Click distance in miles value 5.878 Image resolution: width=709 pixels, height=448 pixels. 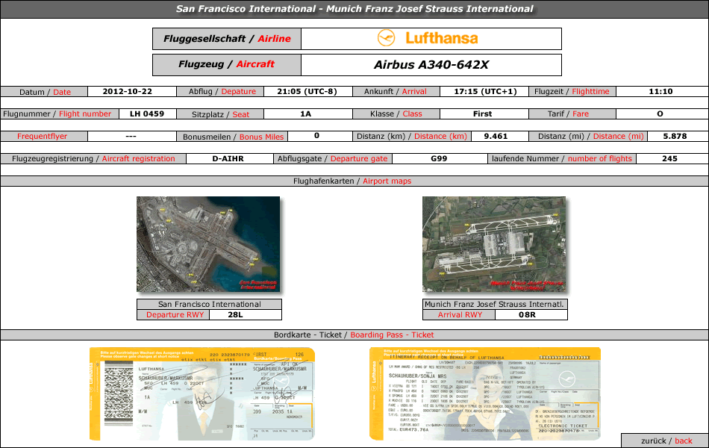click(675, 136)
